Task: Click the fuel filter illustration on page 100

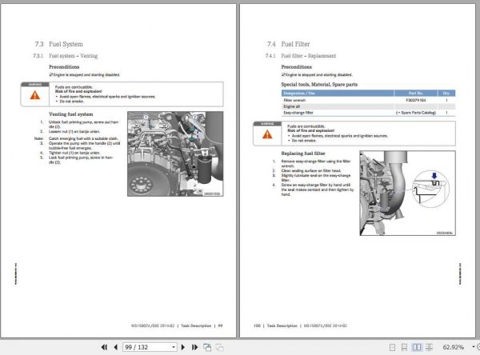Action: (407, 193)
